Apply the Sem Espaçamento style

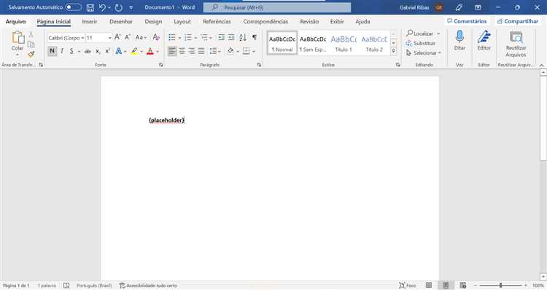point(313,43)
